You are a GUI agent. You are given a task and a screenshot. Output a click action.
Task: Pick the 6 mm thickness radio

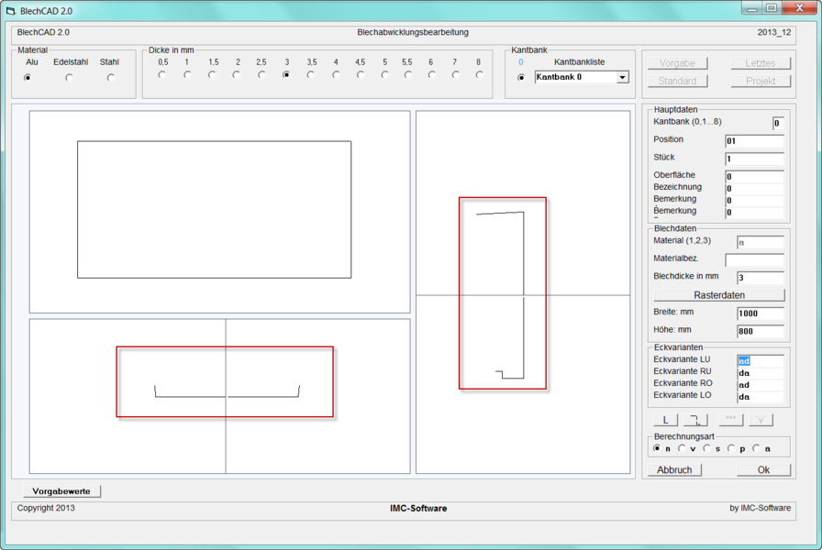coord(431,75)
